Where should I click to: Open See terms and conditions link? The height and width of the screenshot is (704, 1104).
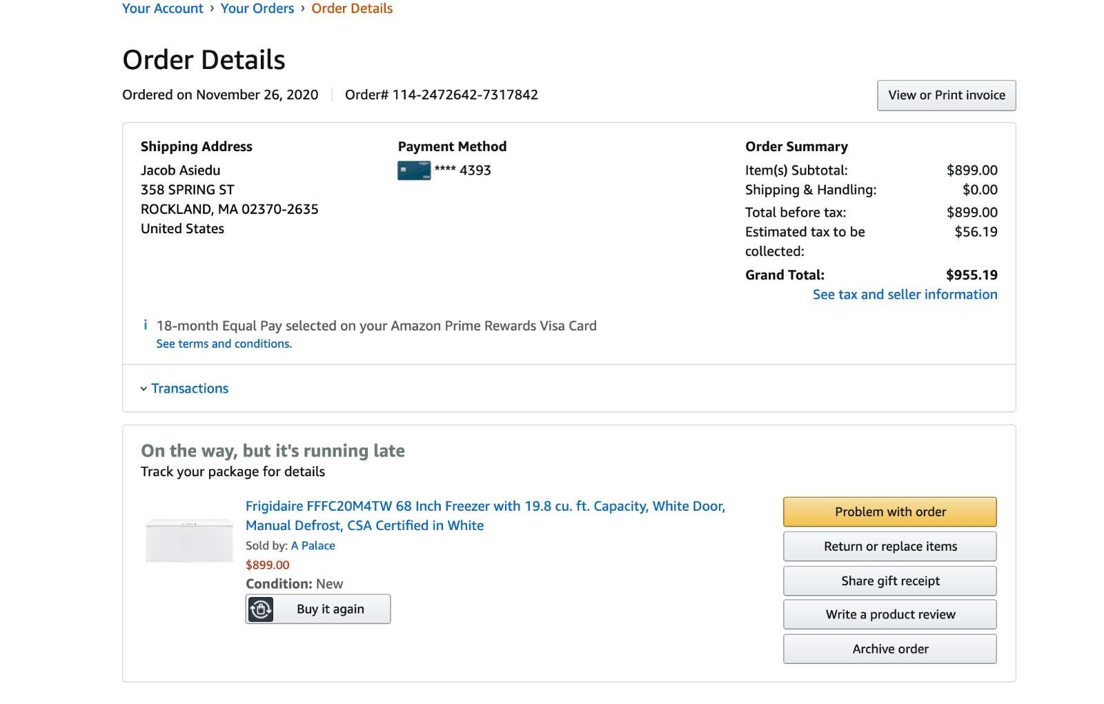pos(224,344)
